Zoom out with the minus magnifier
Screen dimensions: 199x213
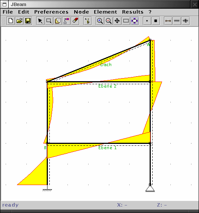(109, 21)
